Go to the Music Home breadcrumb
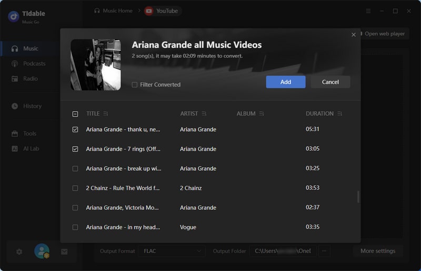Screen dimensions: 421x271 [x=113, y=11]
